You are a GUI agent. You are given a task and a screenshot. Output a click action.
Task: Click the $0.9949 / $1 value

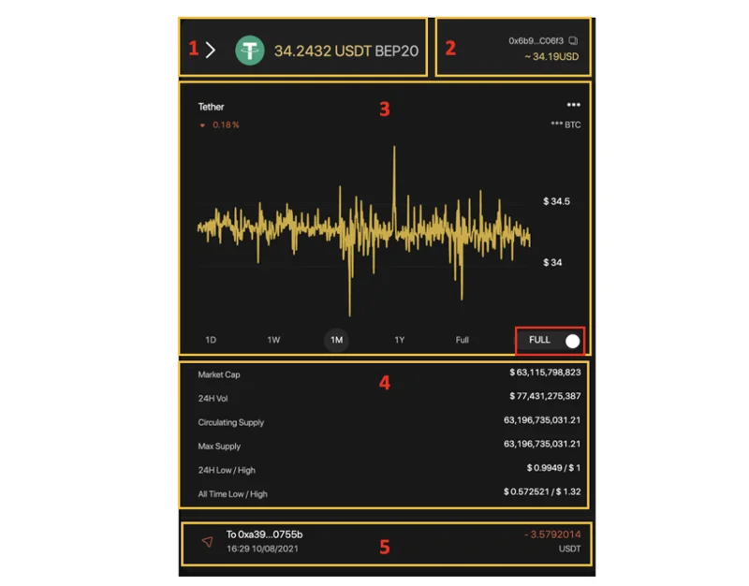pyautogui.click(x=553, y=468)
